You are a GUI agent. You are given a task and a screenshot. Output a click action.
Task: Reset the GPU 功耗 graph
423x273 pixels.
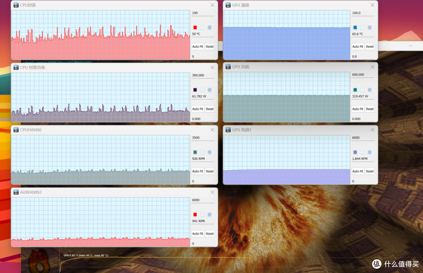point(370,109)
